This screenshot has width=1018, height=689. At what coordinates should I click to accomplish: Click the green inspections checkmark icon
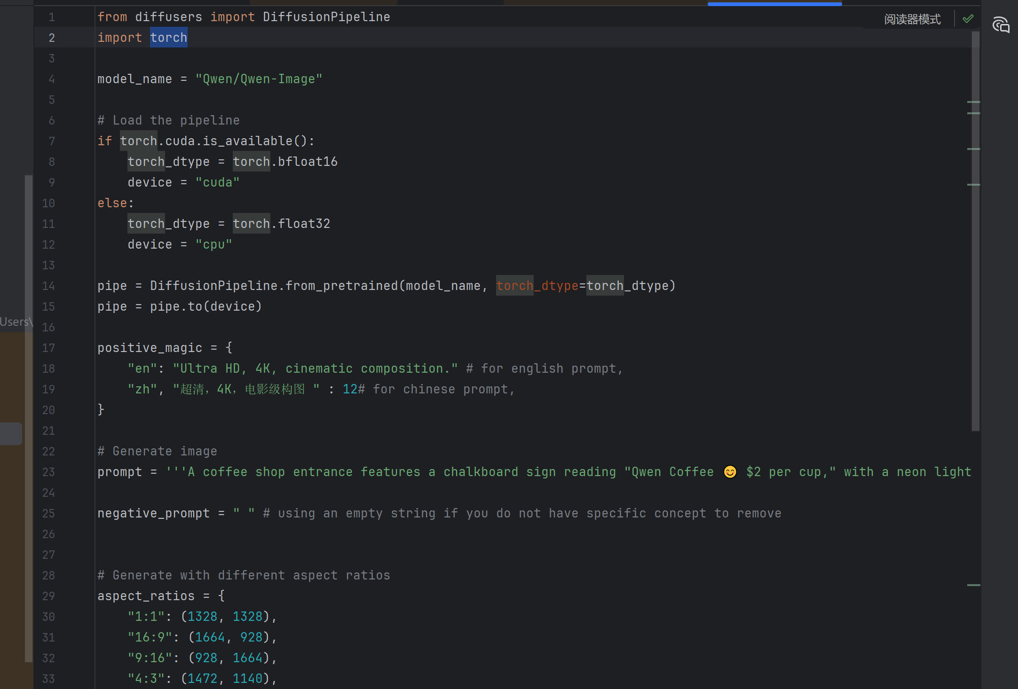click(x=968, y=19)
